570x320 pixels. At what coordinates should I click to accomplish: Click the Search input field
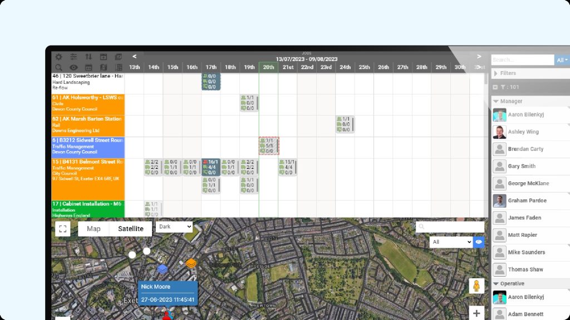click(522, 59)
